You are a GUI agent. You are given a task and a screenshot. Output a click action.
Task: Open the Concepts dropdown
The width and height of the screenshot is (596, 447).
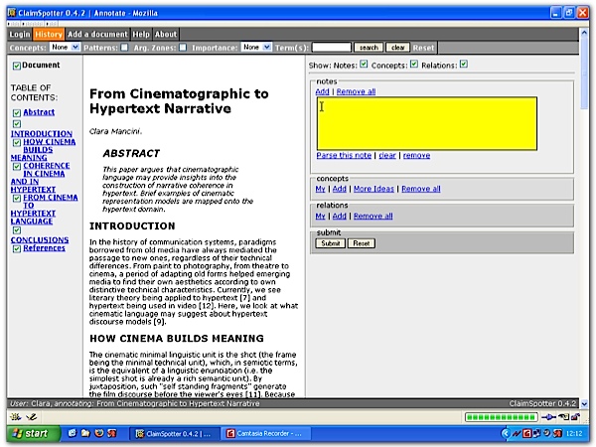(65, 47)
